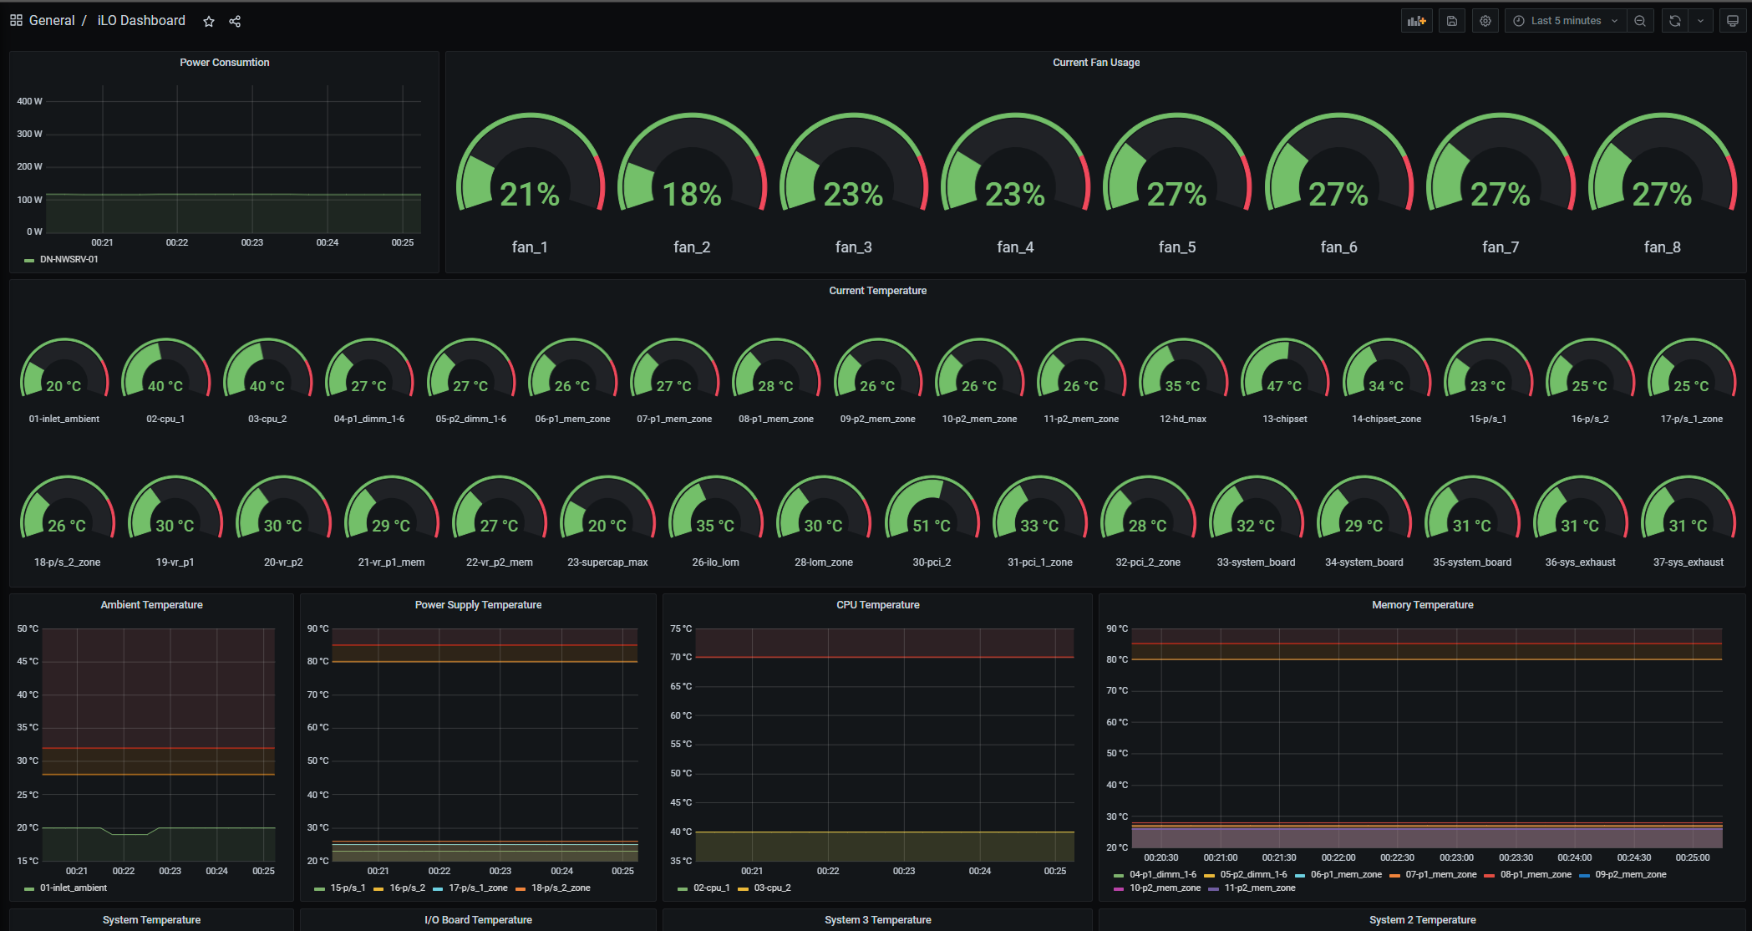The height and width of the screenshot is (931, 1752).
Task: Open the Power Consumtion panel title menu
Action: tap(224, 63)
